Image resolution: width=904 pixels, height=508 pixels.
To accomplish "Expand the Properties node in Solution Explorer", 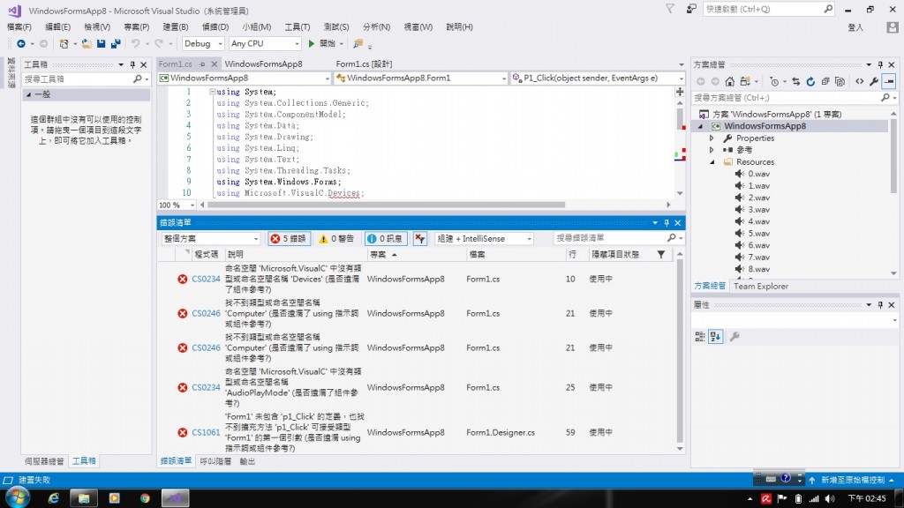I will coord(712,138).
